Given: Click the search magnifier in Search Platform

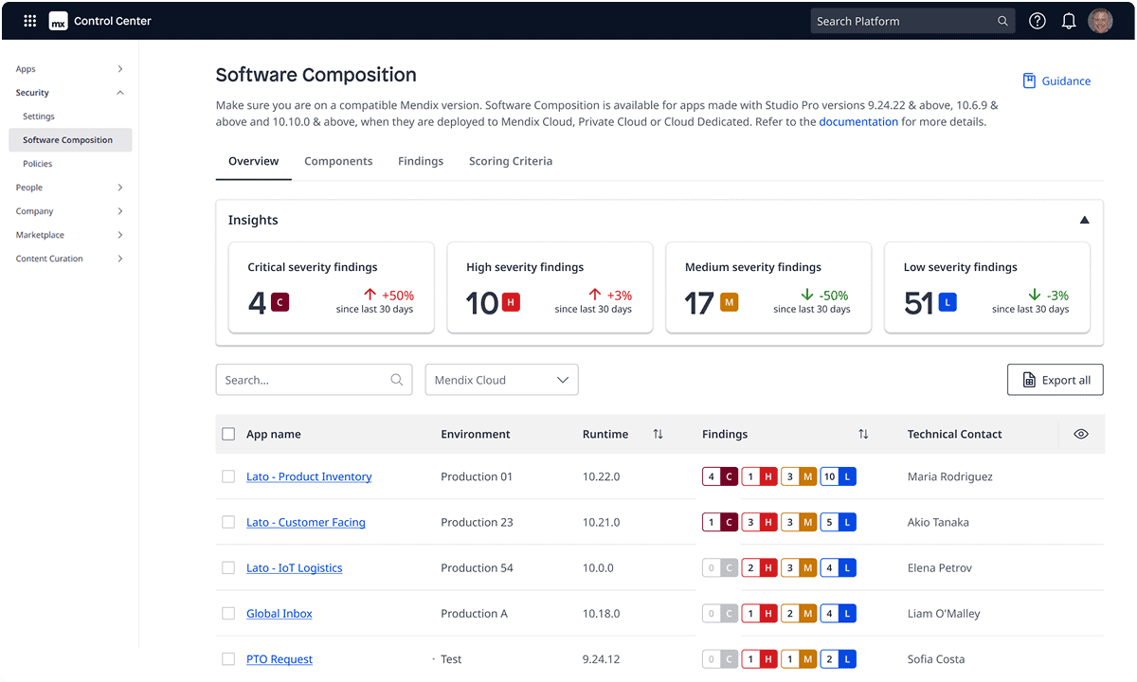Looking at the screenshot, I should 1002,21.
